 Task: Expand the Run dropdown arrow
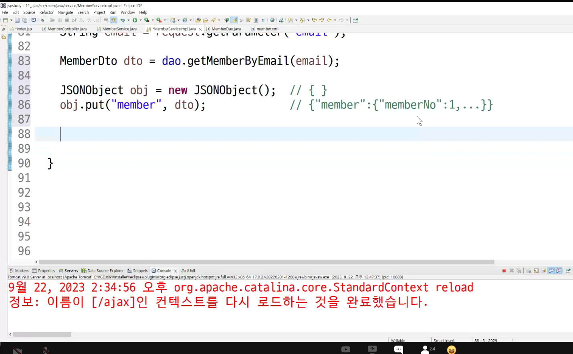coord(141,20)
